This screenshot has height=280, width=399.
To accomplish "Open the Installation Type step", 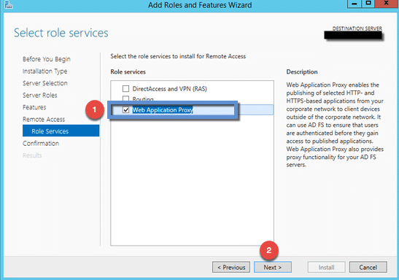I will 44,71.
